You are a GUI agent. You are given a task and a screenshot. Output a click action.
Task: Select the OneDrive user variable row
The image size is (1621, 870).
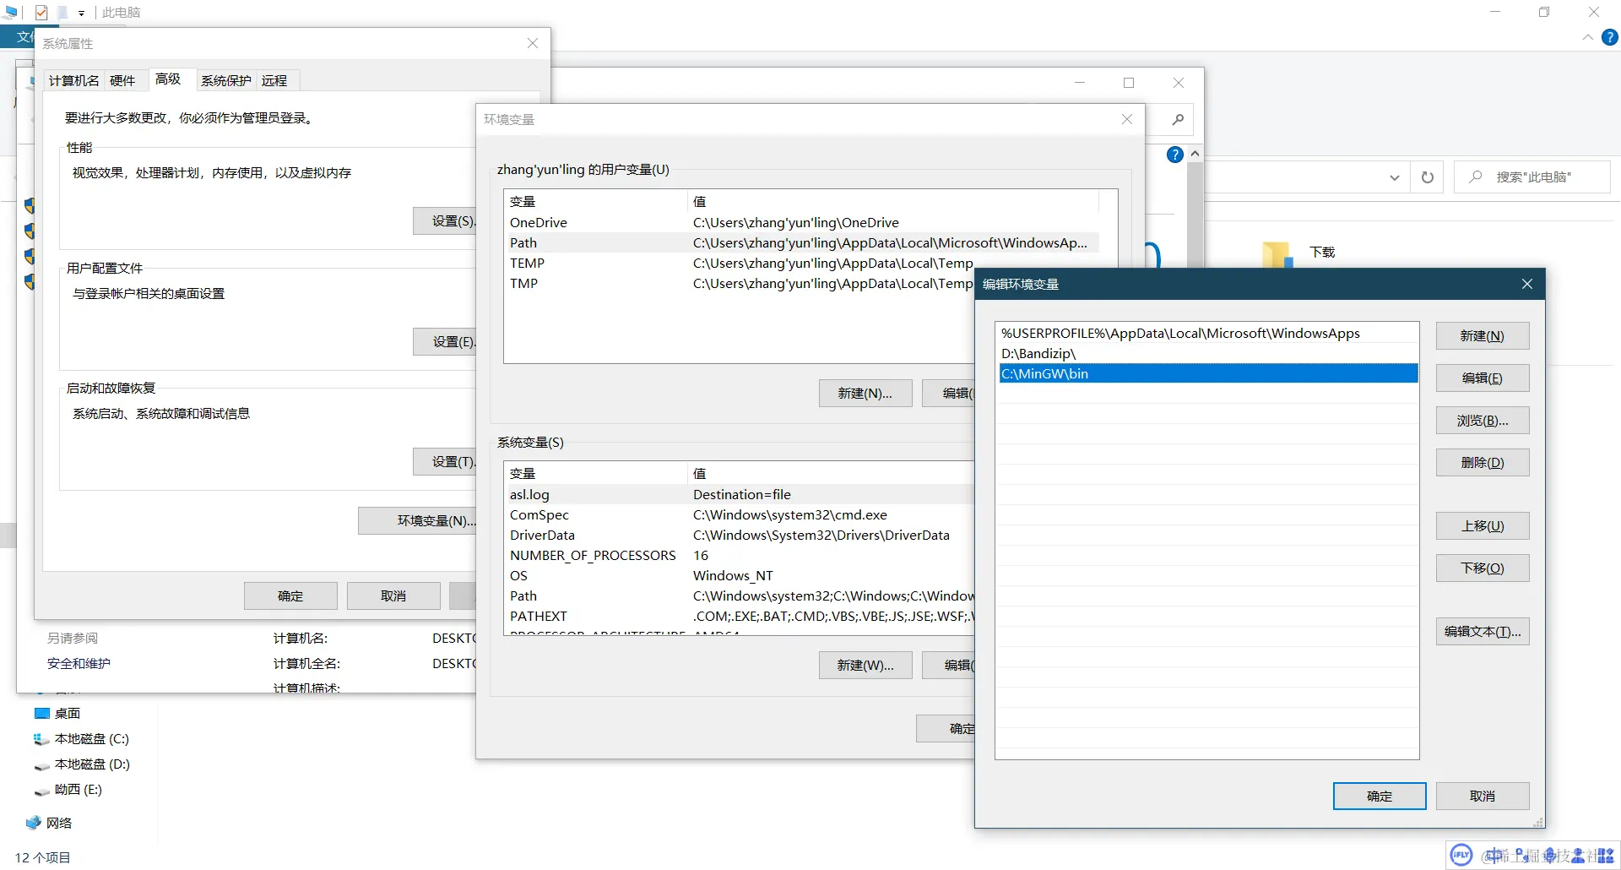(x=802, y=222)
